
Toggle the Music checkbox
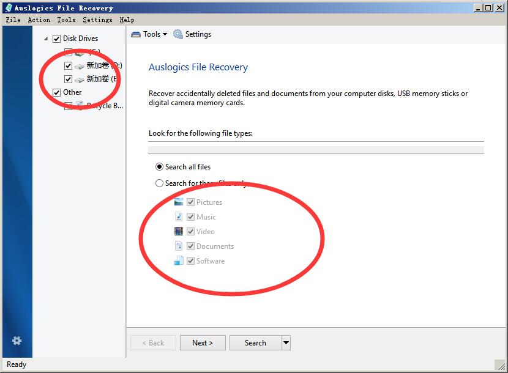[190, 216]
